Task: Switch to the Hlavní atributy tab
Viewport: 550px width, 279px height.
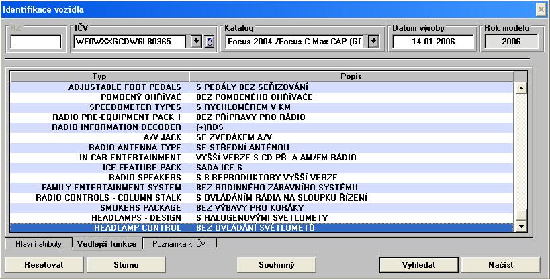Action: pos(38,244)
